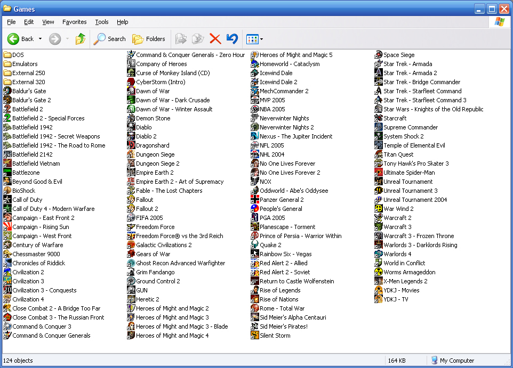This screenshot has width=513, height=368.
Task: Click the Move To toolbar icon
Action: click(x=181, y=39)
